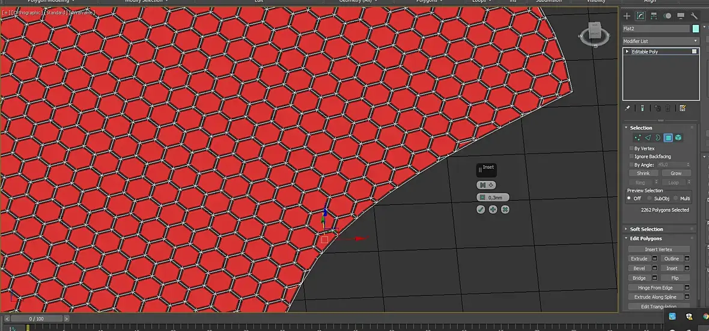Click the Outline button
The height and width of the screenshot is (331, 709).
pyautogui.click(x=672, y=259)
